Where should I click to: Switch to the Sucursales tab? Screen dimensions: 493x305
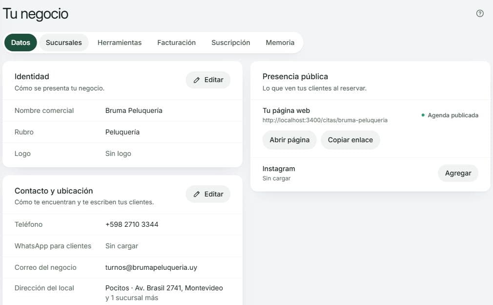64,43
